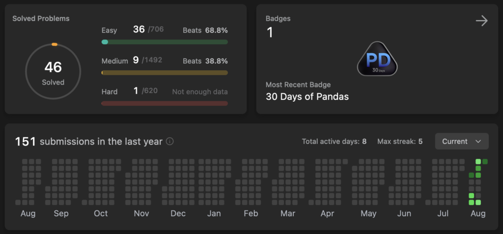Screen dimensions: 503x234
Task: Click the Max streak statistic
Action: (x=400, y=142)
